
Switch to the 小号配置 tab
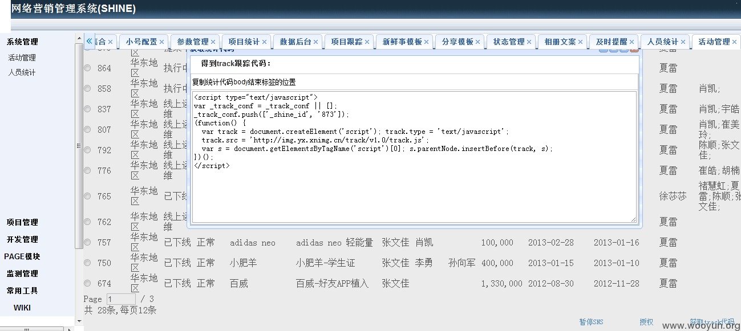point(141,42)
